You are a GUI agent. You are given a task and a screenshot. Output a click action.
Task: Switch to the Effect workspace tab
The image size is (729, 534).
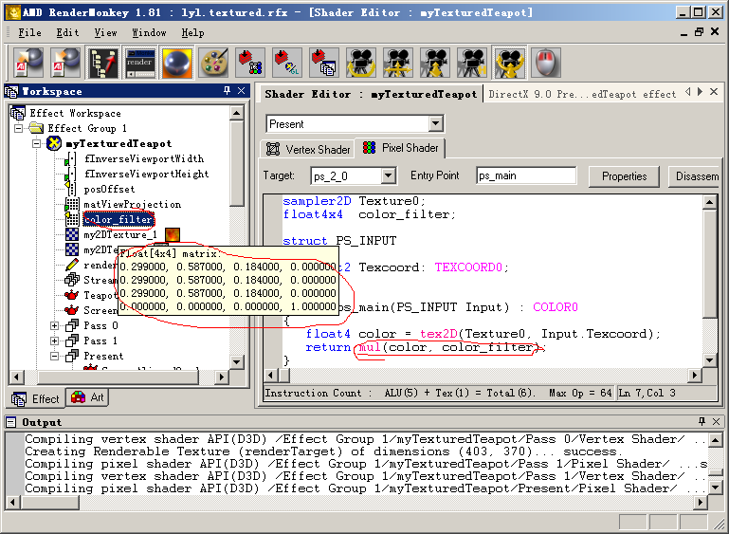[36, 398]
